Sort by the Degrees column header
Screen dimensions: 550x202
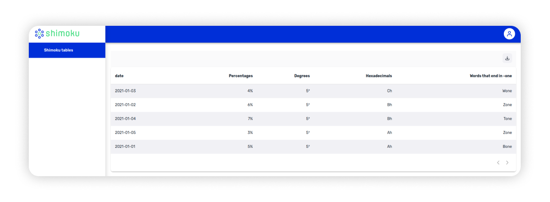pos(302,76)
